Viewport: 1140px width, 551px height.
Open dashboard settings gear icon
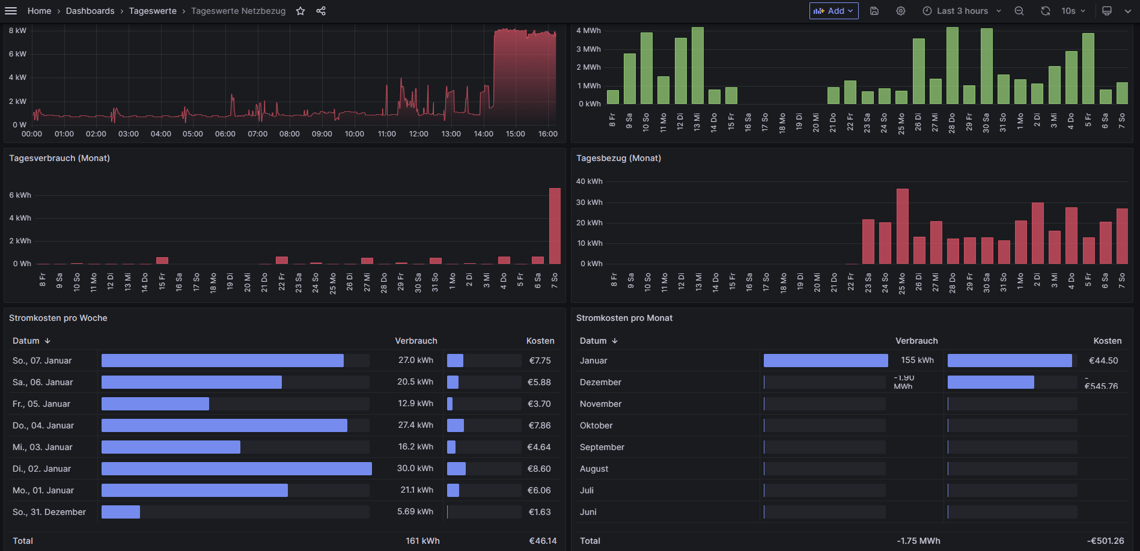pyautogui.click(x=901, y=11)
